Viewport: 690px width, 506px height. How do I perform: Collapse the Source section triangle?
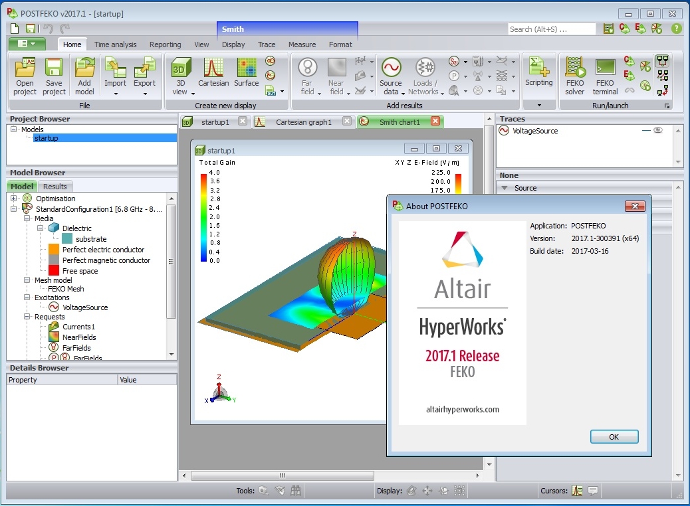click(505, 188)
